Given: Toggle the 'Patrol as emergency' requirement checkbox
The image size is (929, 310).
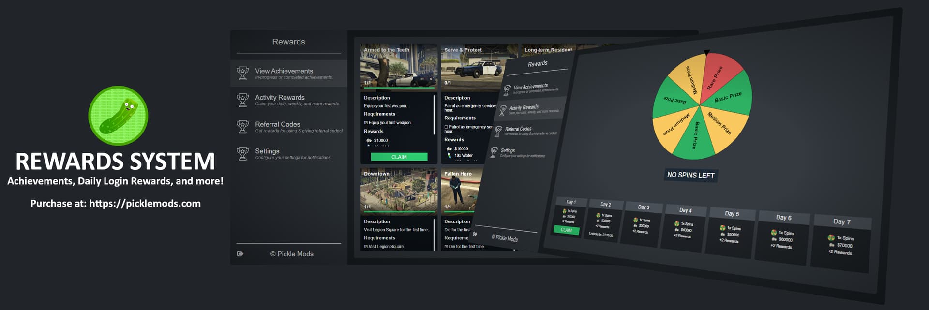Looking at the screenshot, I should click(x=446, y=127).
